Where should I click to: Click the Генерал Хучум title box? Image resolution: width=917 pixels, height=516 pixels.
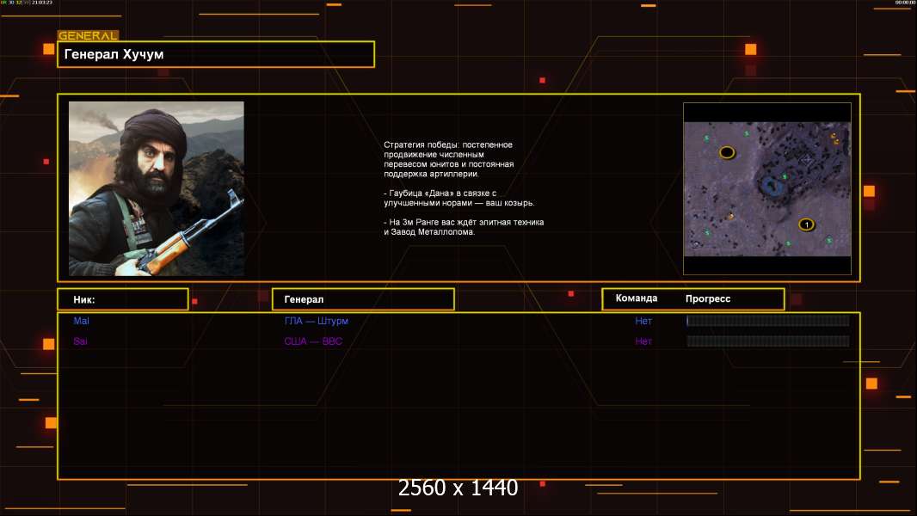pos(216,54)
